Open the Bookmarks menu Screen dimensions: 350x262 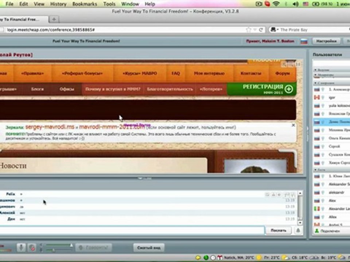(85, 4)
